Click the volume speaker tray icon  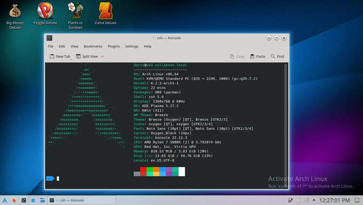click(x=306, y=200)
